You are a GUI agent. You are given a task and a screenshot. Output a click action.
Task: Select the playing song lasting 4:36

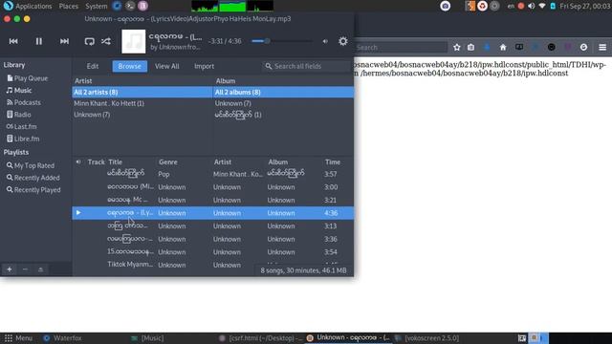[213, 213]
